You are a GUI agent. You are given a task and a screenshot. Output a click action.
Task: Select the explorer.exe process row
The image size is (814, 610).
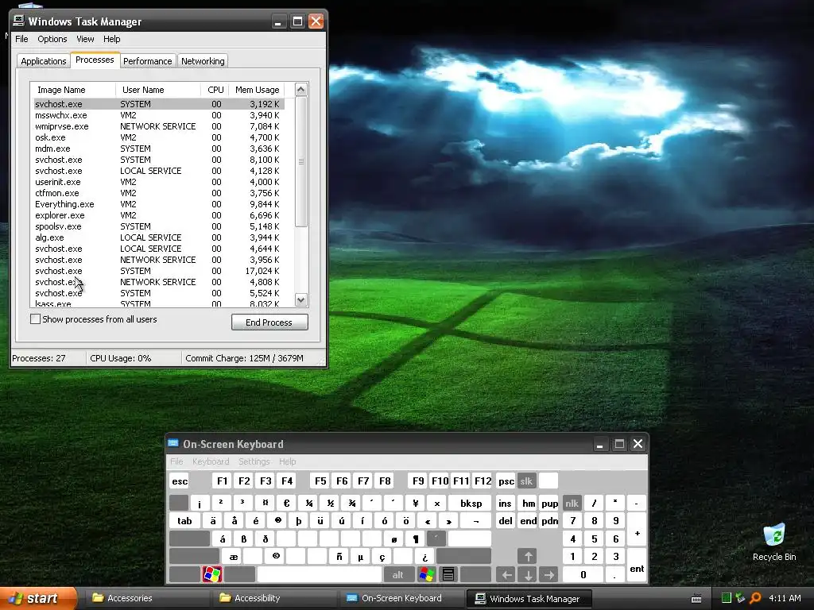coord(159,215)
